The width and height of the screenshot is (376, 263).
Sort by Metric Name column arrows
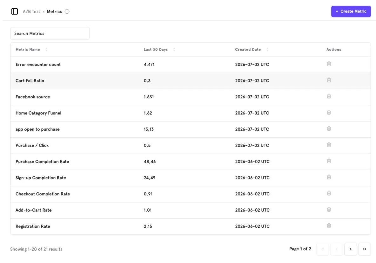pos(46,49)
